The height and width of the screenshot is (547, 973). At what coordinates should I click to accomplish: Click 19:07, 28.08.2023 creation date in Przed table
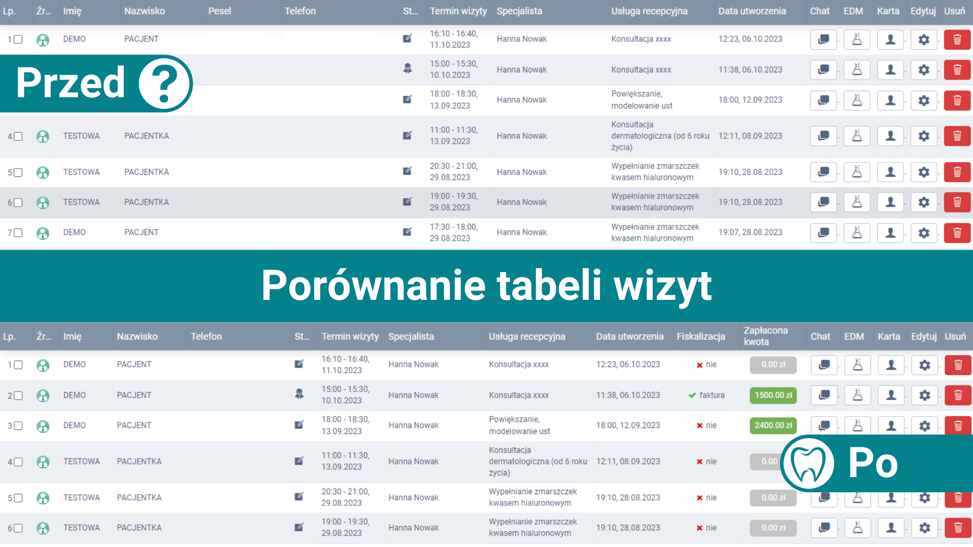pos(750,232)
